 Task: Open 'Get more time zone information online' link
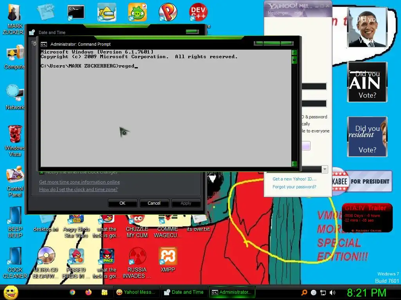(x=79, y=182)
